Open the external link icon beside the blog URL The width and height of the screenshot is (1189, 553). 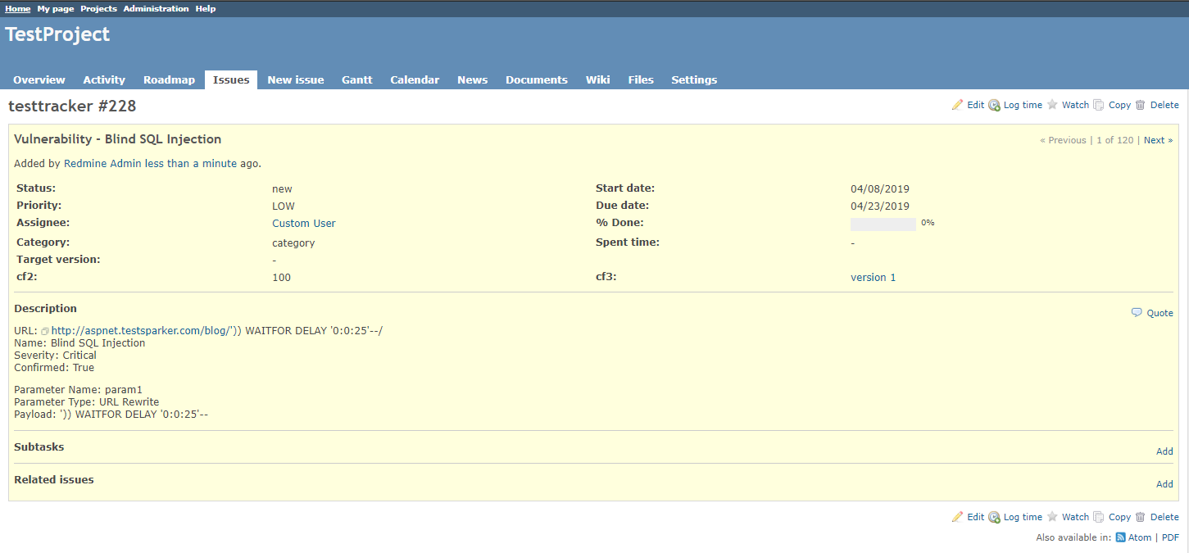click(x=47, y=330)
